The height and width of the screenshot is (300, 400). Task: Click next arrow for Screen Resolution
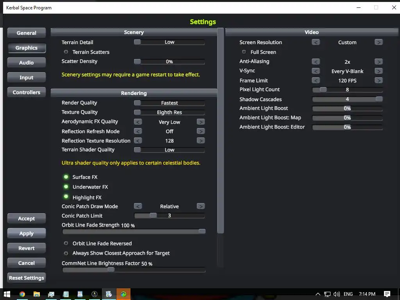[379, 42]
